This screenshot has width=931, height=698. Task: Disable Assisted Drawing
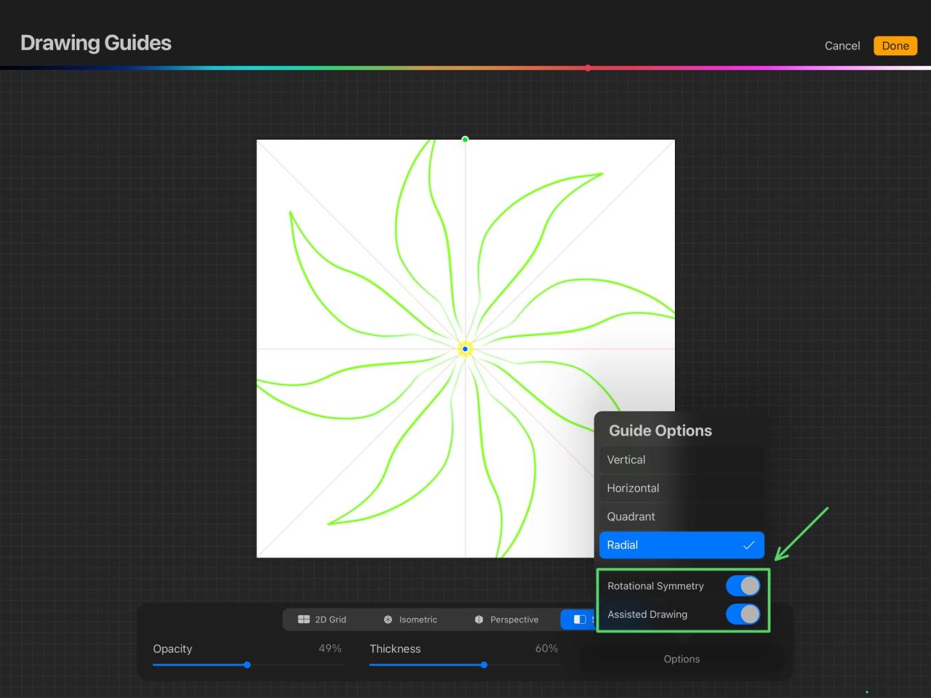743,614
